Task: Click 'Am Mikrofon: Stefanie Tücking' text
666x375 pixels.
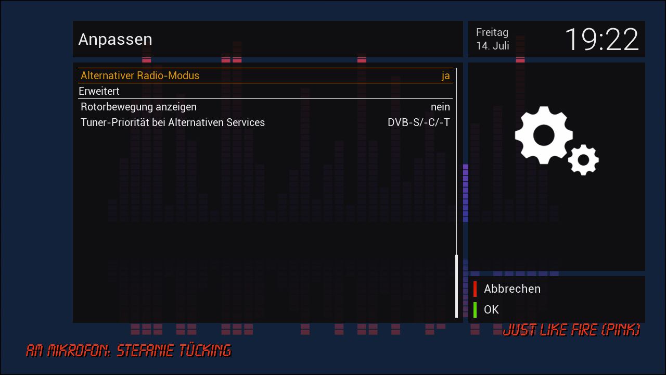Action: (x=129, y=351)
